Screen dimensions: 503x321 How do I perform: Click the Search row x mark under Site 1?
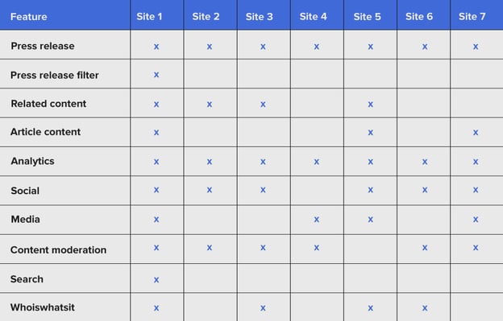(x=156, y=280)
